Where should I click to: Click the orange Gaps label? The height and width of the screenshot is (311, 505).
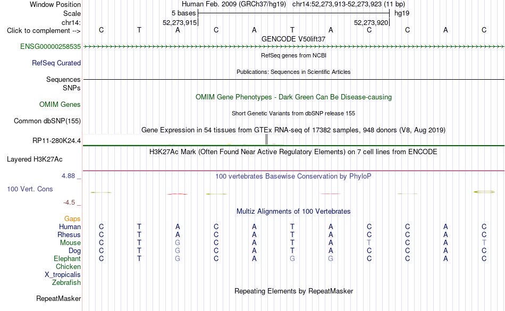72,219
